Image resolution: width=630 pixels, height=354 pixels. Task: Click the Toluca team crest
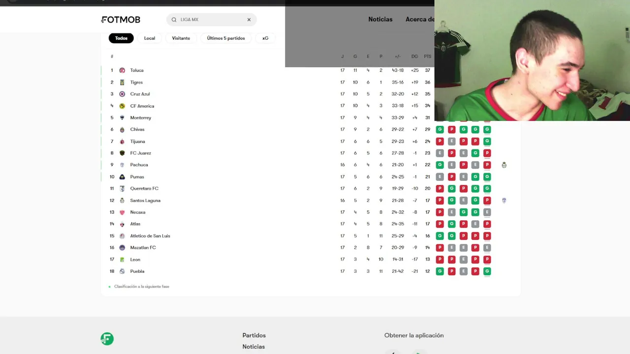coord(122,70)
